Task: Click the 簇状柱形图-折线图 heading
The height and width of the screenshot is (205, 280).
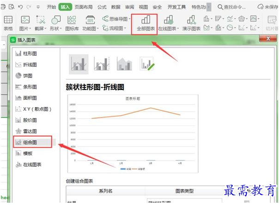Action: pos(95,87)
